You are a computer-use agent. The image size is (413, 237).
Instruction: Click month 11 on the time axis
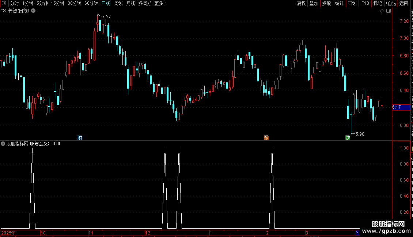click(91, 233)
